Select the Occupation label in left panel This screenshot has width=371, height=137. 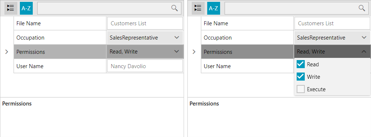coord(30,38)
